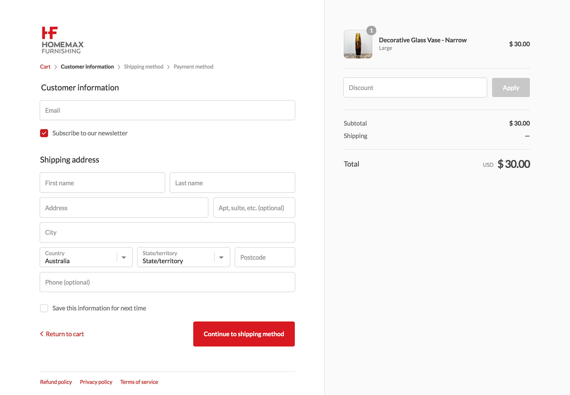Open Terms of service link
The image size is (570, 395).
(x=139, y=382)
